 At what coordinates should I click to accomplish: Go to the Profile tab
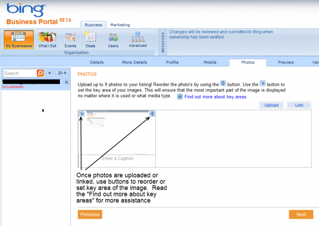coord(172,62)
